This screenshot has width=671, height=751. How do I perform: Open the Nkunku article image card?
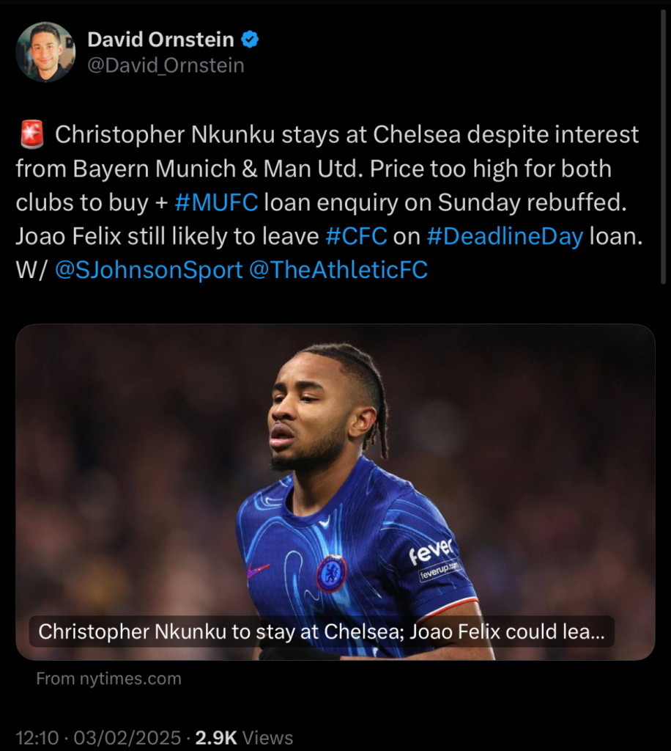pos(335,492)
